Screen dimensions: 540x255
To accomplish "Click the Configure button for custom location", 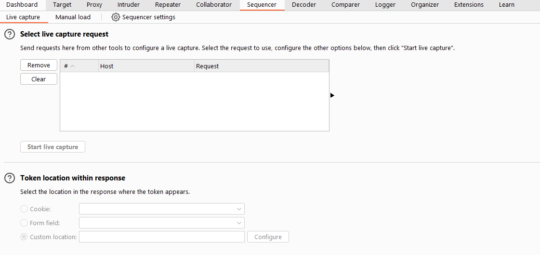I will 268,237.
